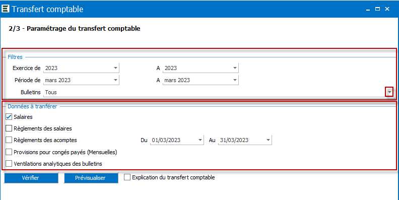This screenshot has width=399, height=200.
Task: Open the Du 01/03/2023 date picker
Action: 201,140
